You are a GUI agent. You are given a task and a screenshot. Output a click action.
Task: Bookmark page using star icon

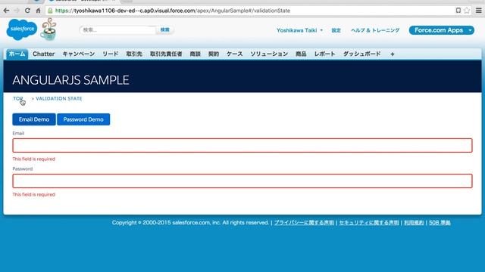(467, 11)
